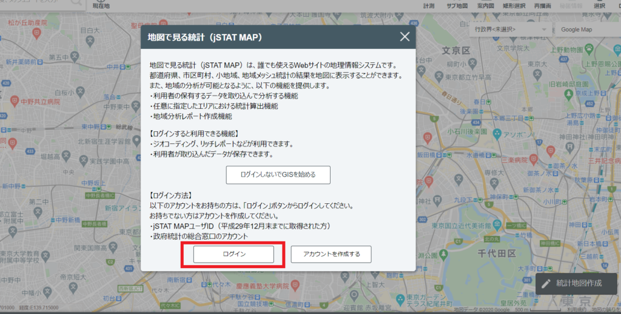
Task: Click アソボ〜ノ attraction marker
Action: [497, 135]
